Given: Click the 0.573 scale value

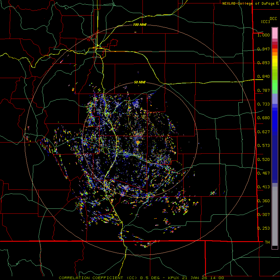Looking at the screenshot, I should pos(264,146).
